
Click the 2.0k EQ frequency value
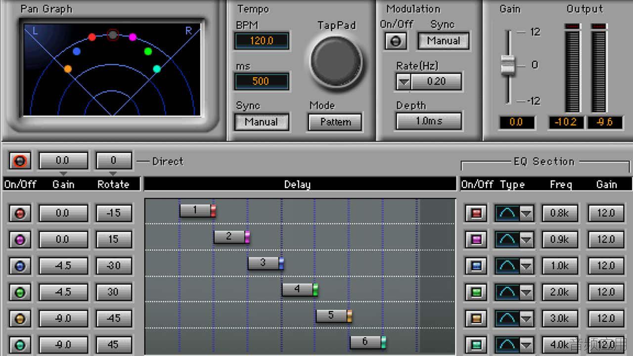pyautogui.click(x=560, y=292)
